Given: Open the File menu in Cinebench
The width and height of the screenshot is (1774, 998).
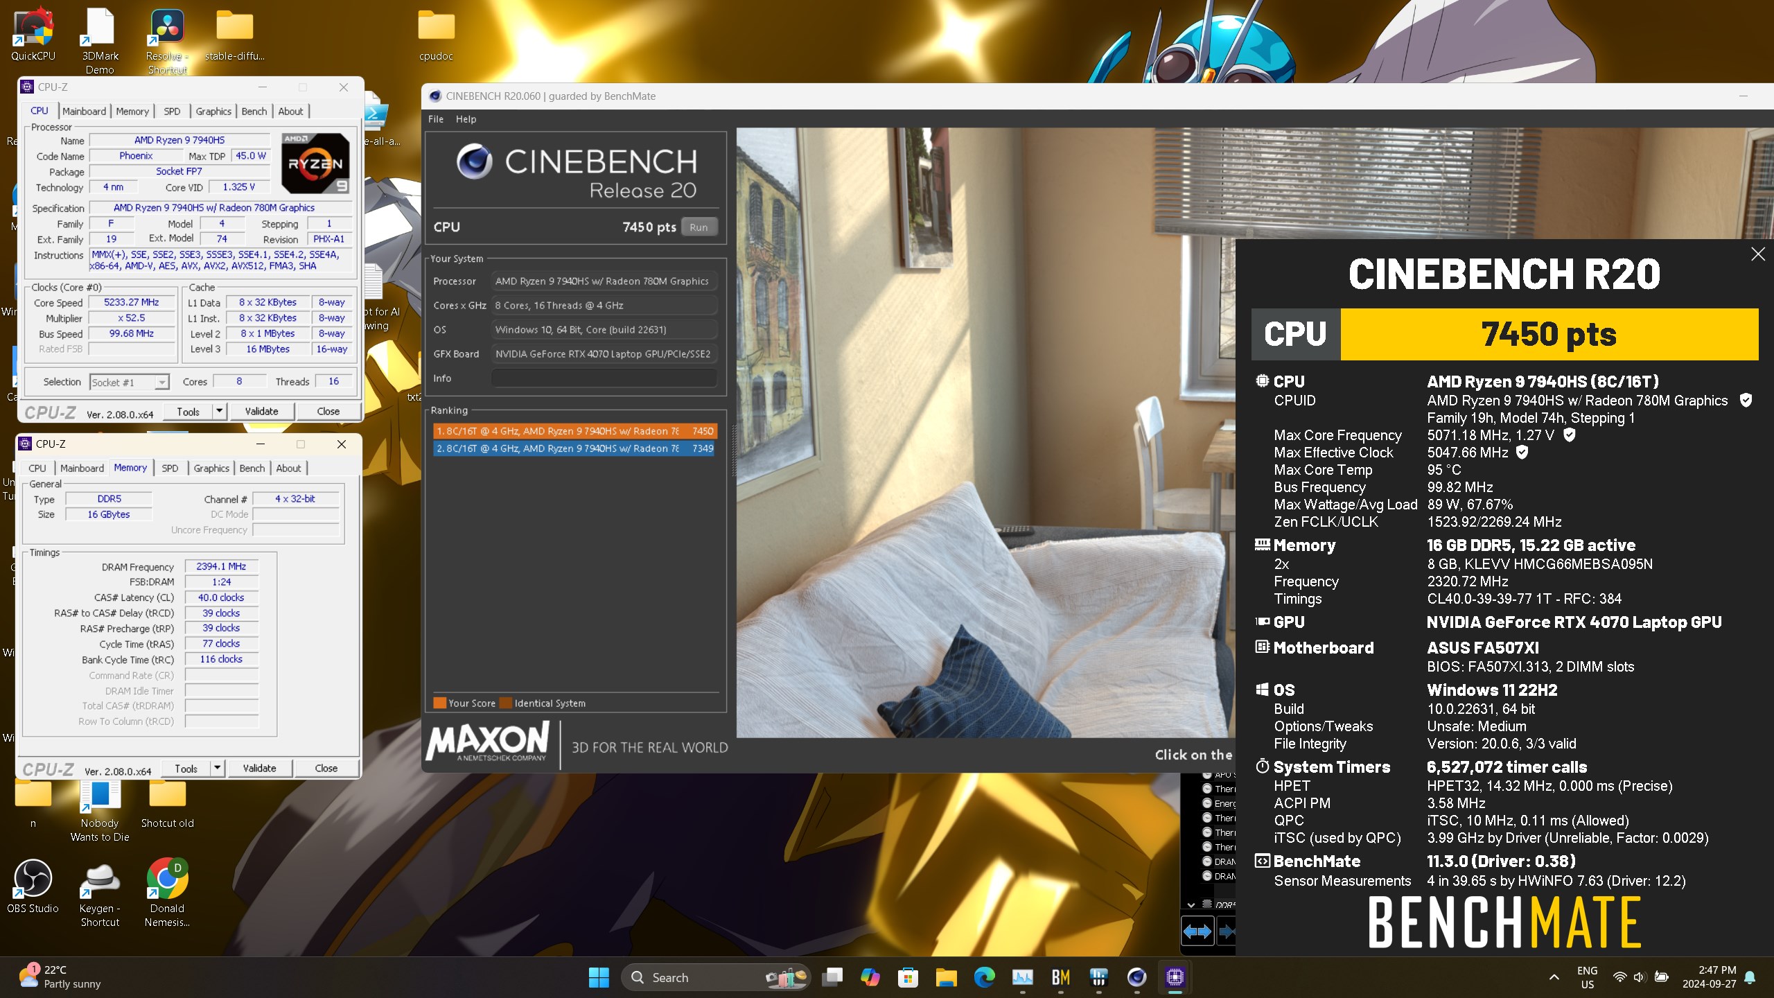Looking at the screenshot, I should (436, 119).
